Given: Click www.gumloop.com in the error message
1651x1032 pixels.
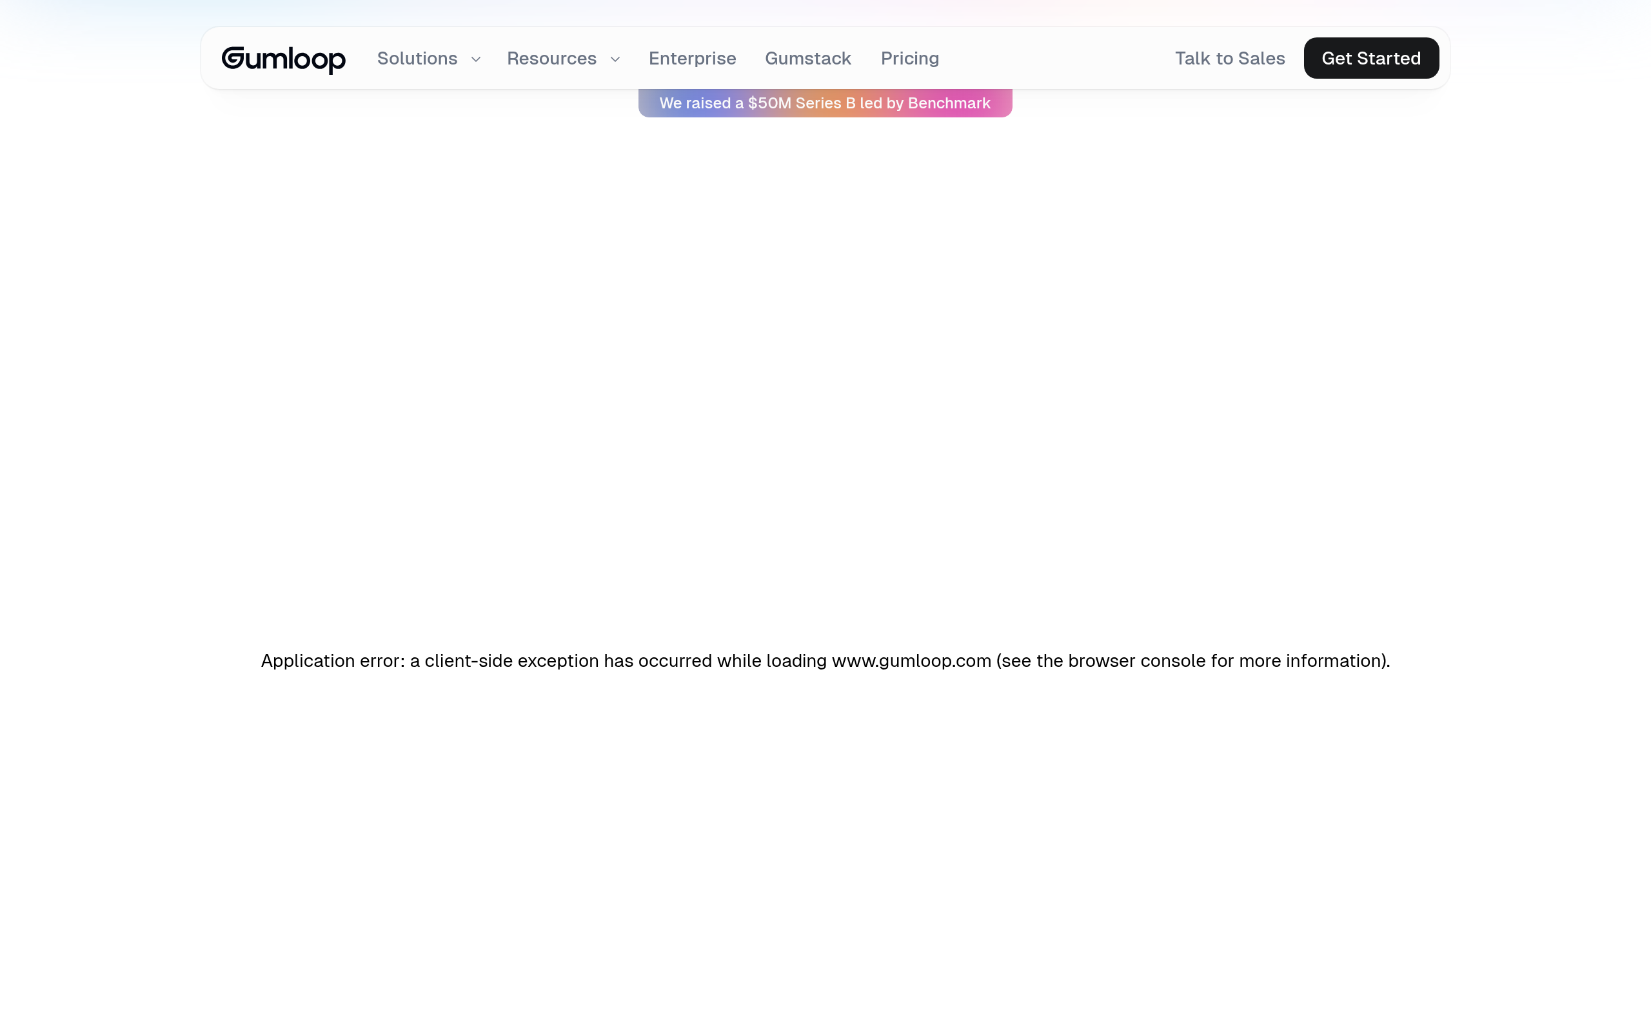Looking at the screenshot, I should tap(911, 660).
